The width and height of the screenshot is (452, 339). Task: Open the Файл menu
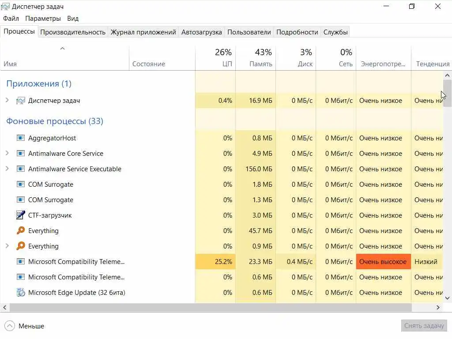[x=11, y=19]
